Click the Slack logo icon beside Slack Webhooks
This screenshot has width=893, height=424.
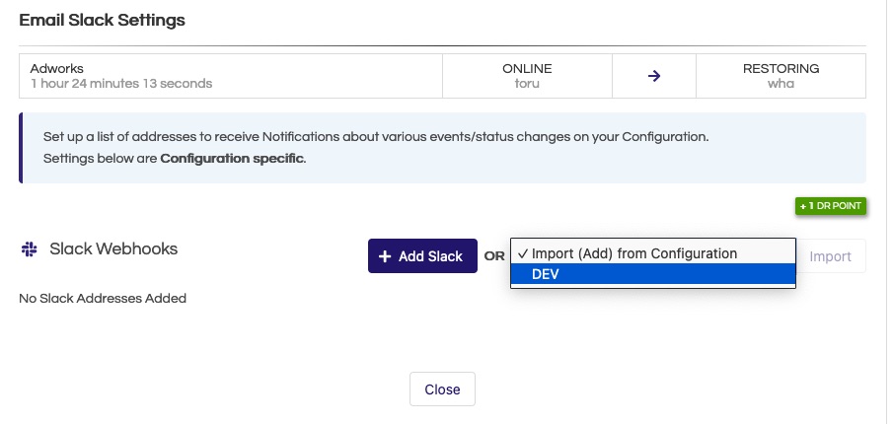coord(29,248)
